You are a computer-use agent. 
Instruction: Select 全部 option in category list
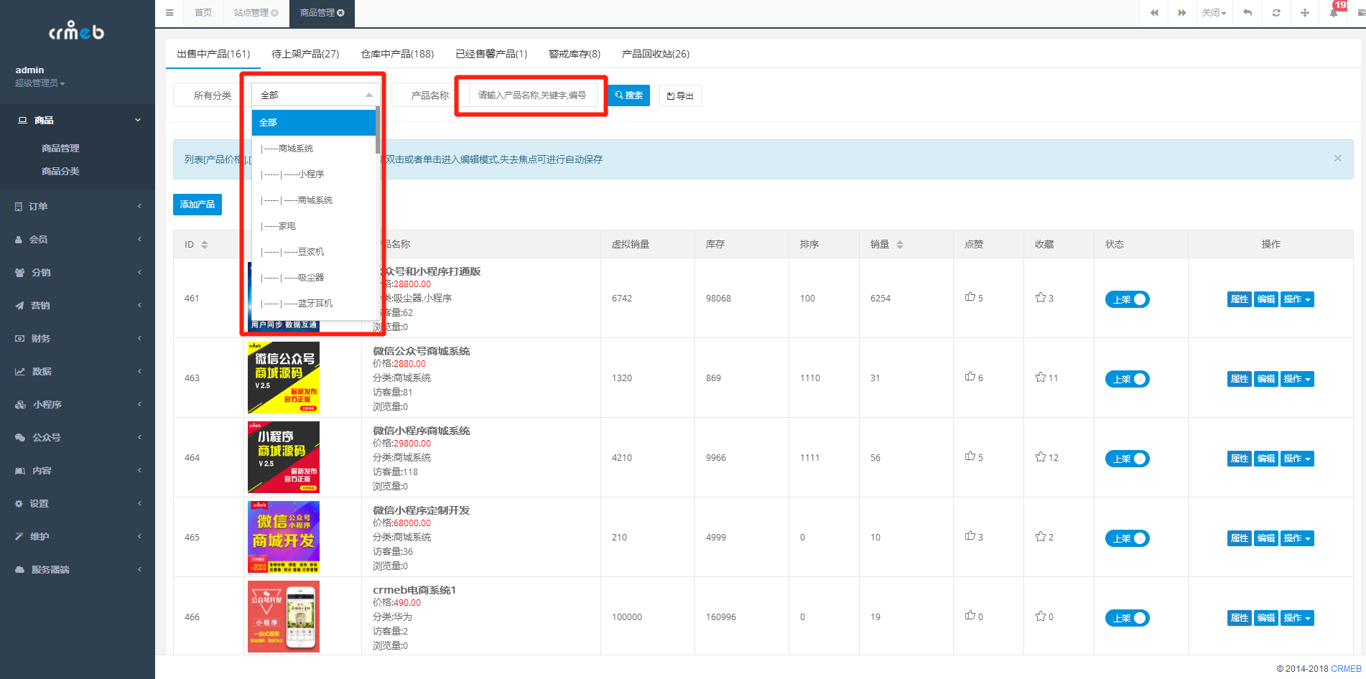coord(314,123)
